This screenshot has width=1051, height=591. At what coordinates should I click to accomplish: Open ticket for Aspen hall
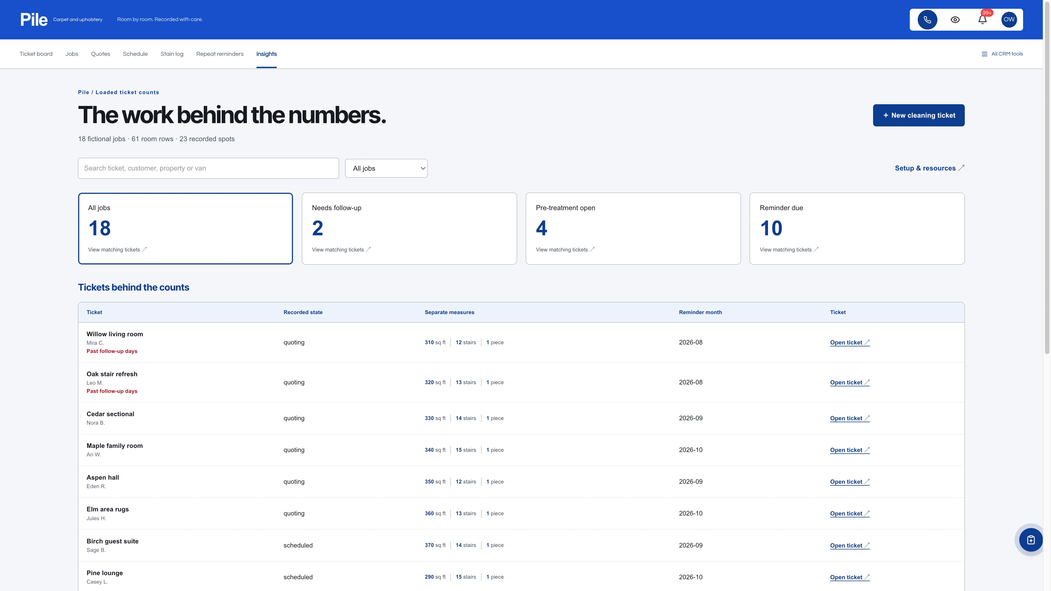[850, 482]
